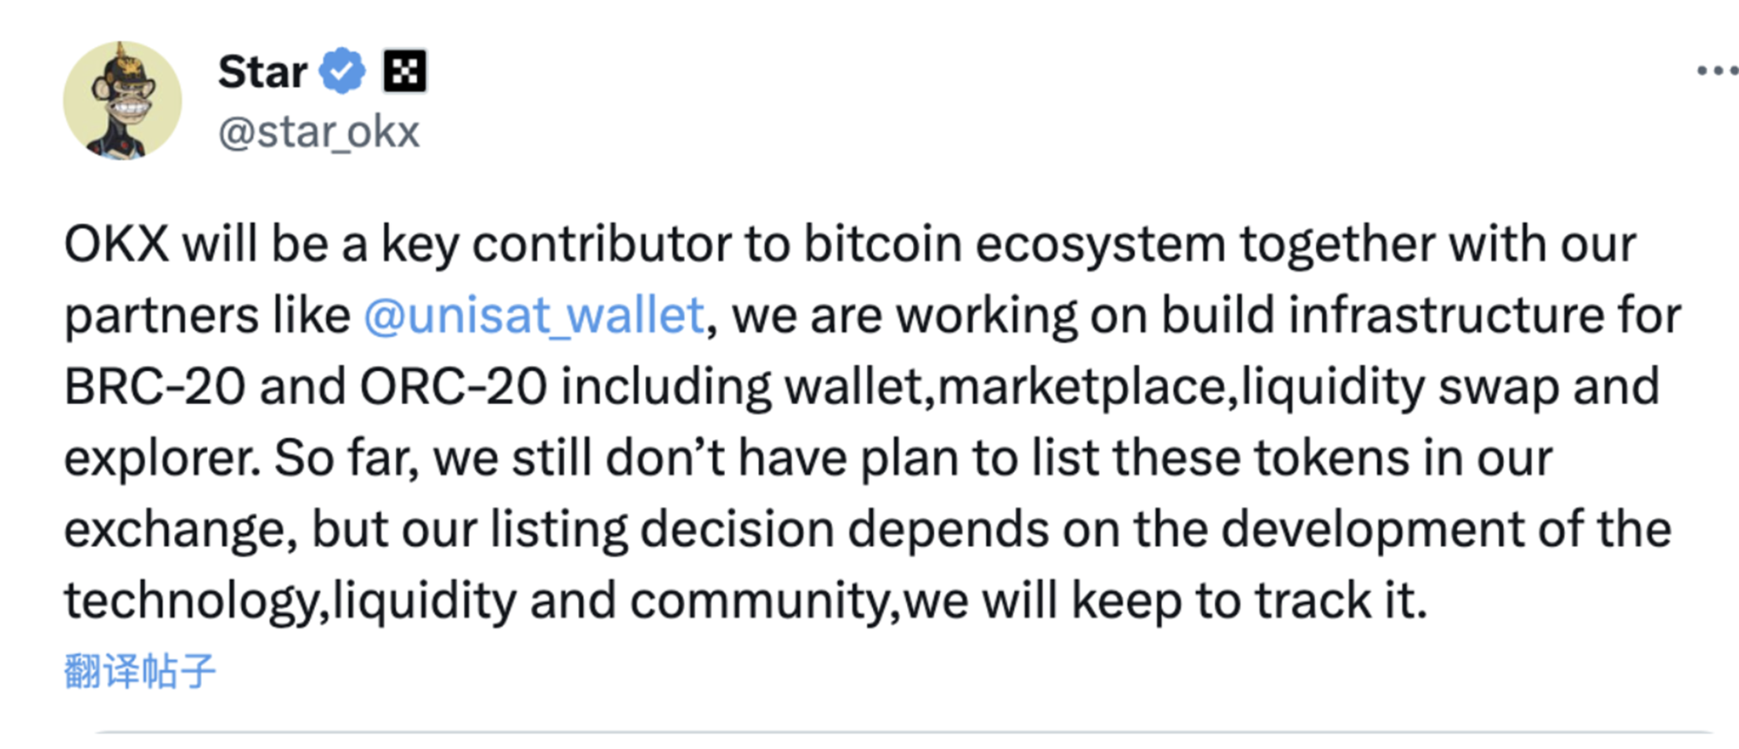Follow the @unisat_wallet mention link

[x=534, y=316]
